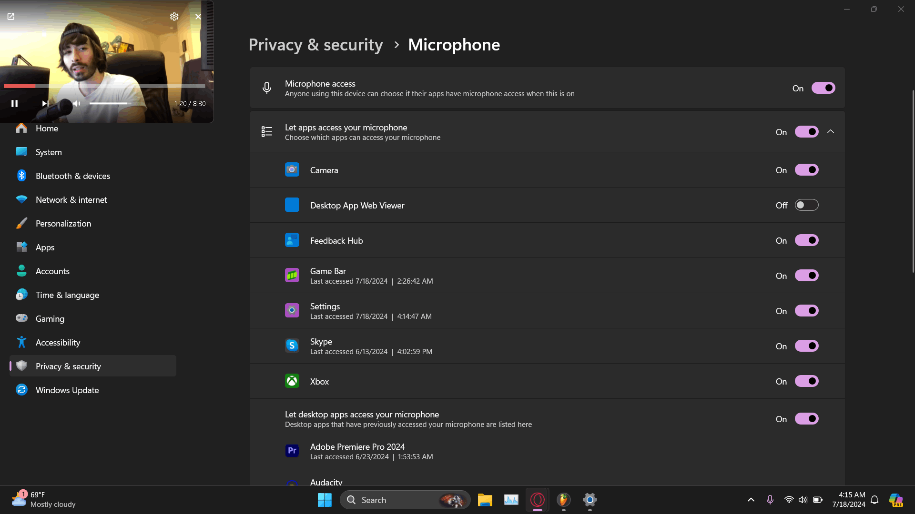Open File Explorer from taskbar
Image resolution: width=915 pixels, height=514 pixels.
[x=485, y=500]
